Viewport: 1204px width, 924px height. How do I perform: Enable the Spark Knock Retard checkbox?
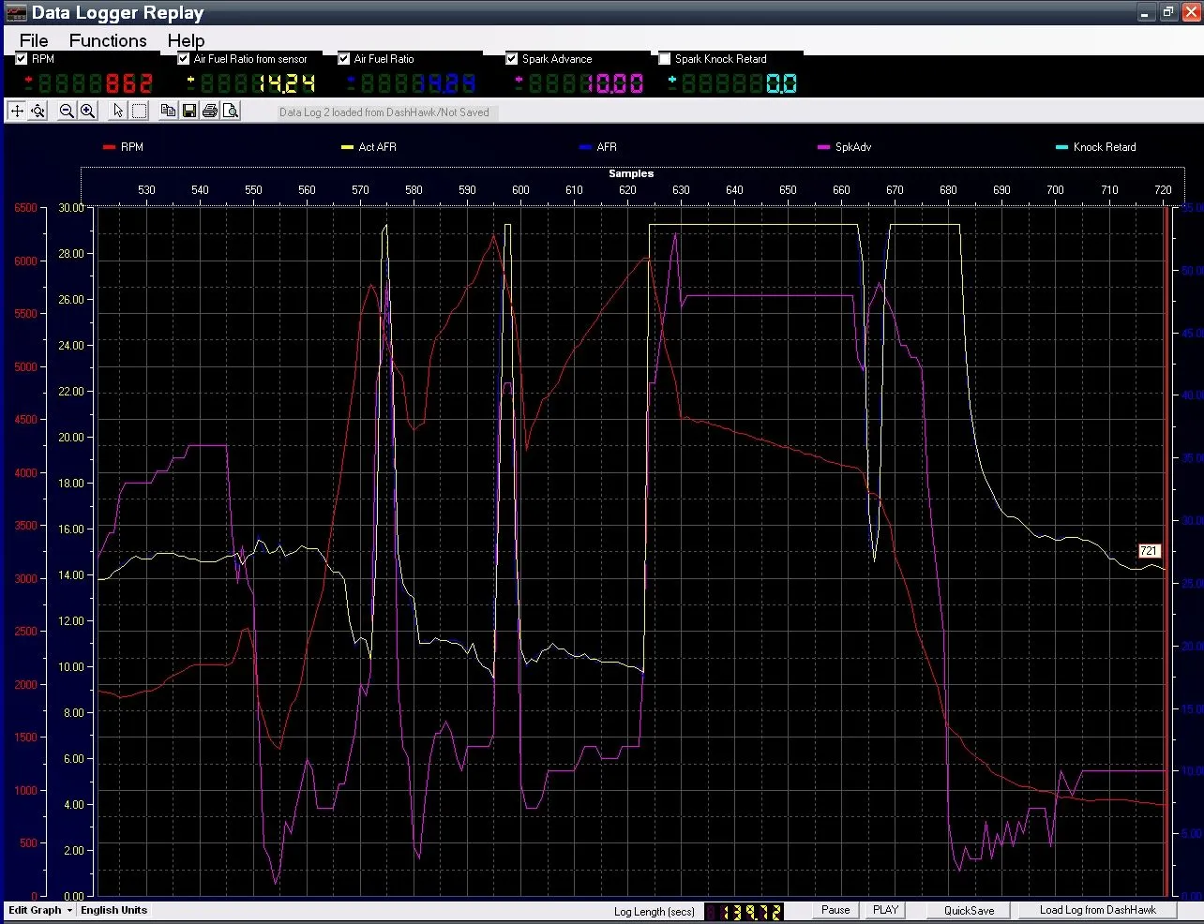point(665,59)
